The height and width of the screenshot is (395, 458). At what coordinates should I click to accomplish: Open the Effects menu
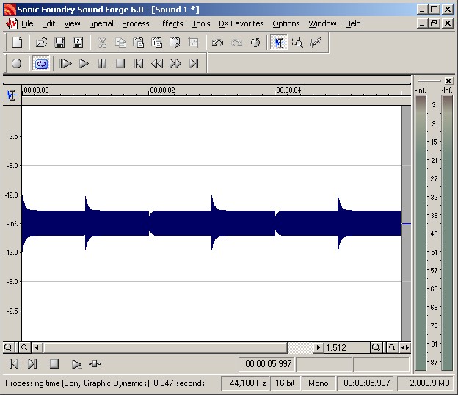pyautogui.click(x=170, y=23)
